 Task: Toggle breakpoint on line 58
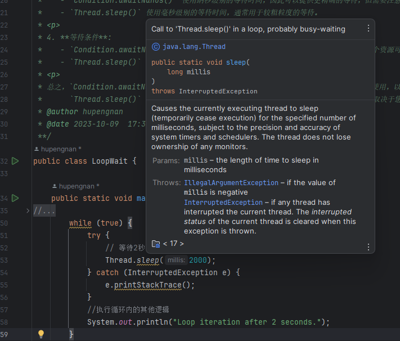tap(7, 322)
